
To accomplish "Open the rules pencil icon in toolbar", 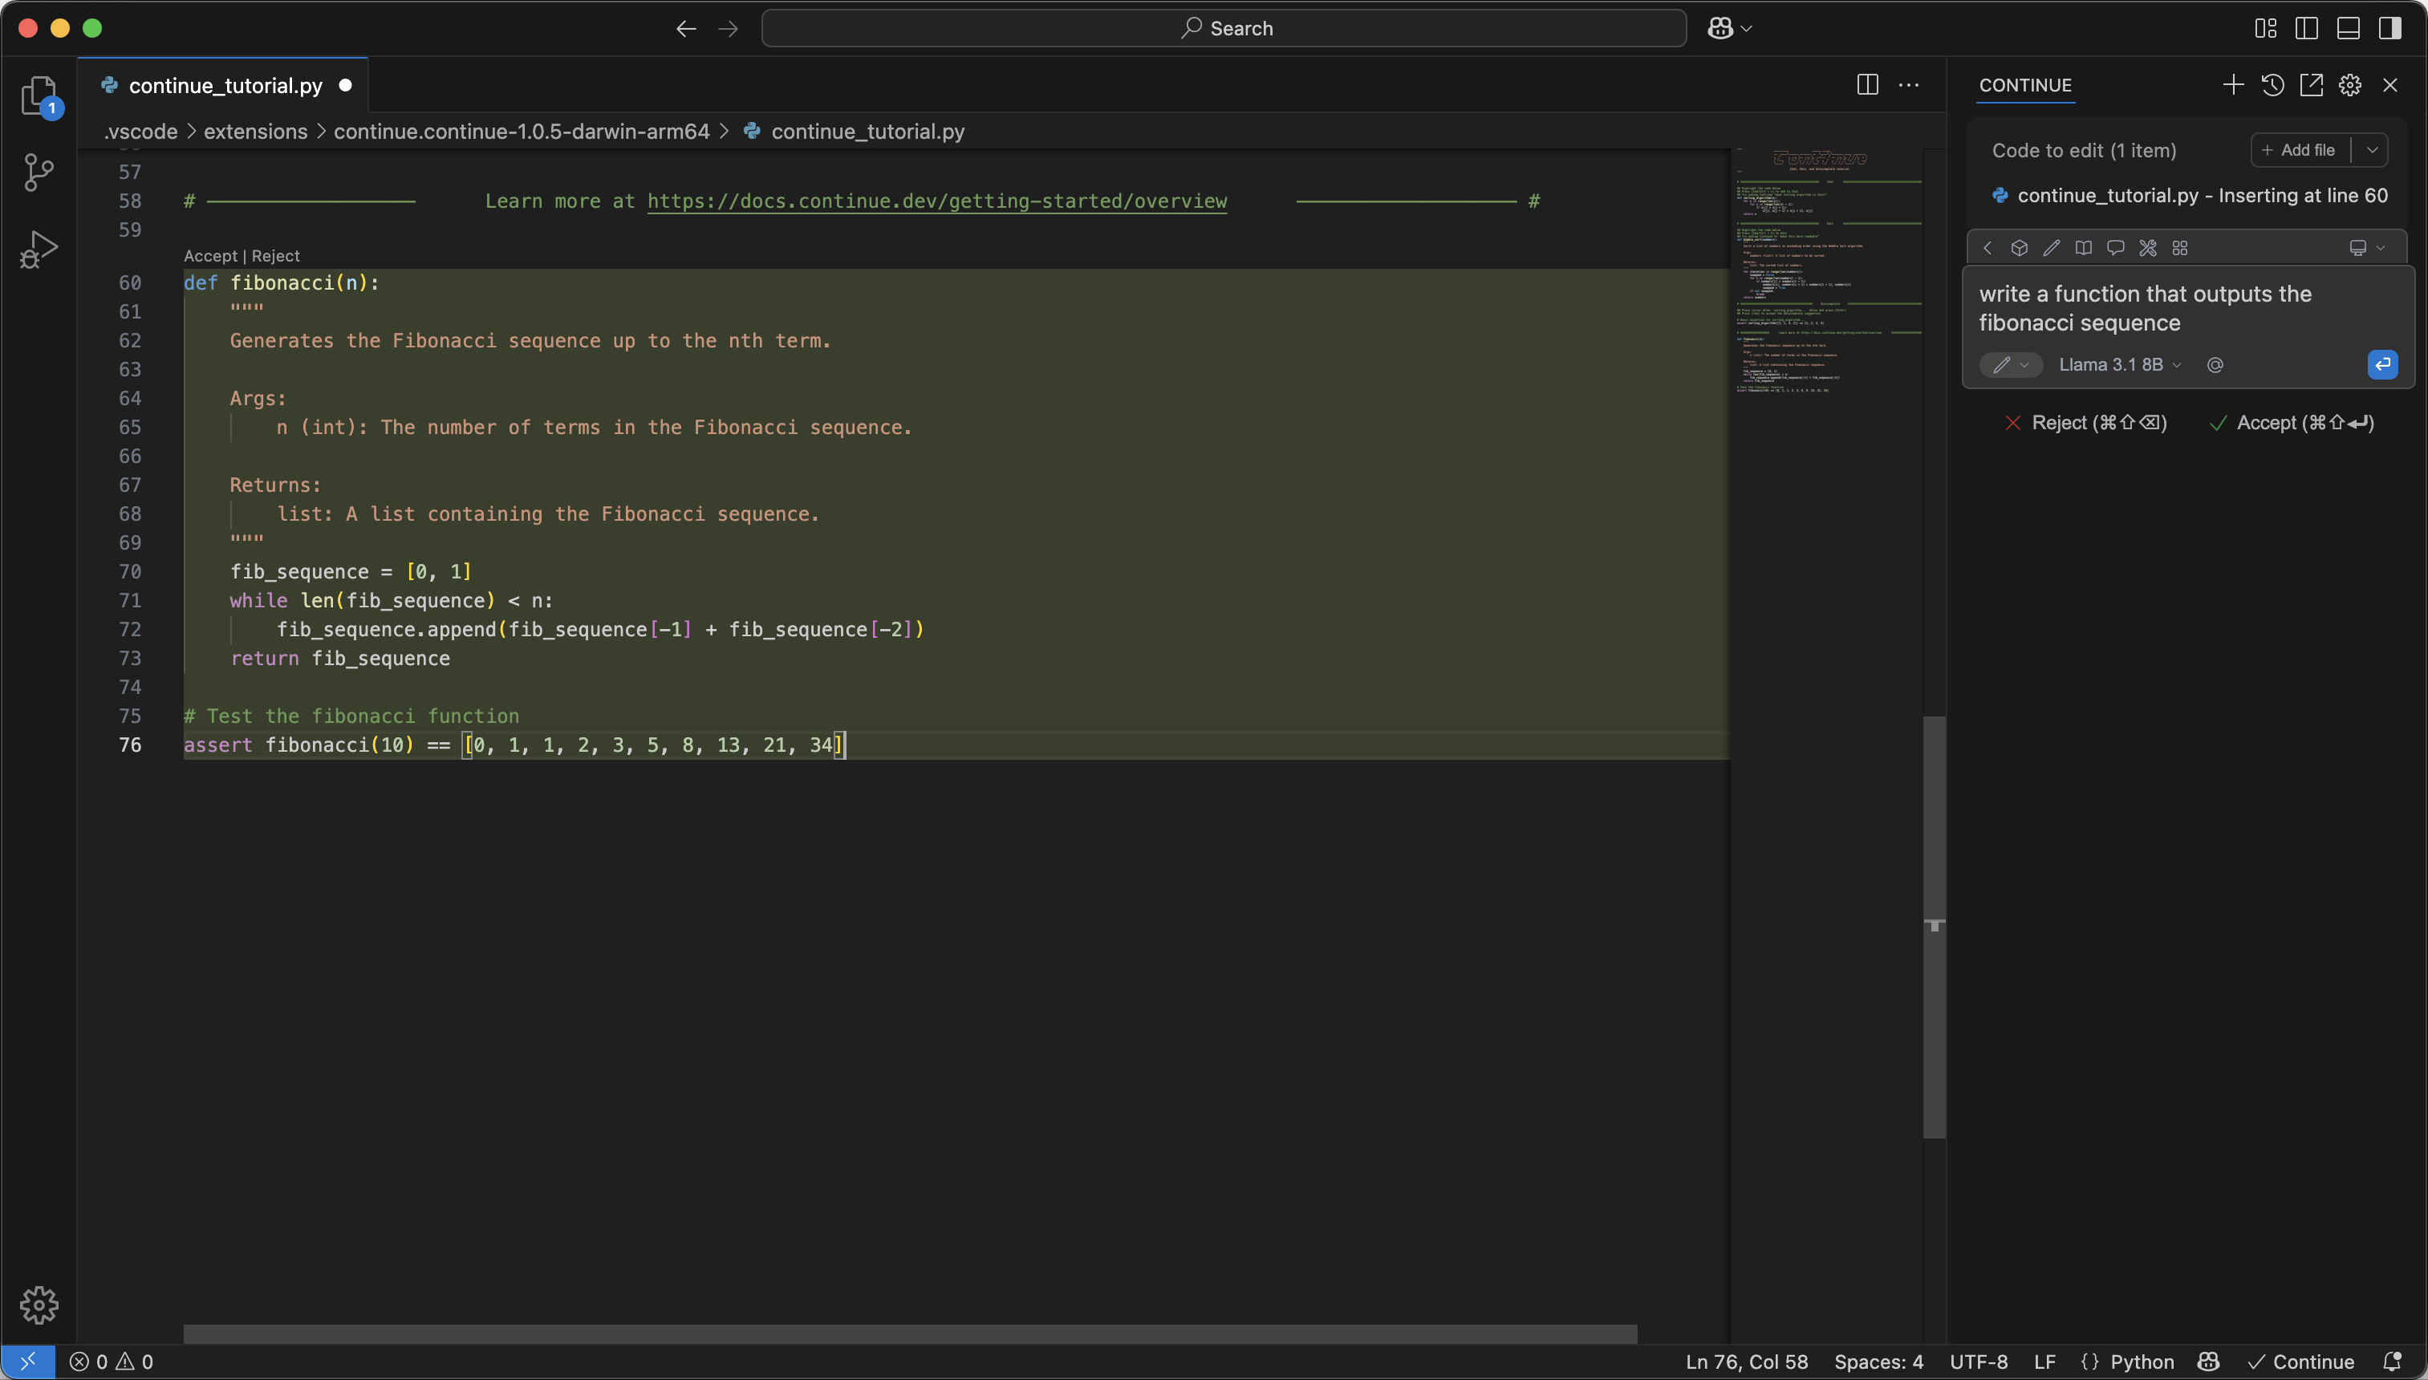I will pos(2052,247).
